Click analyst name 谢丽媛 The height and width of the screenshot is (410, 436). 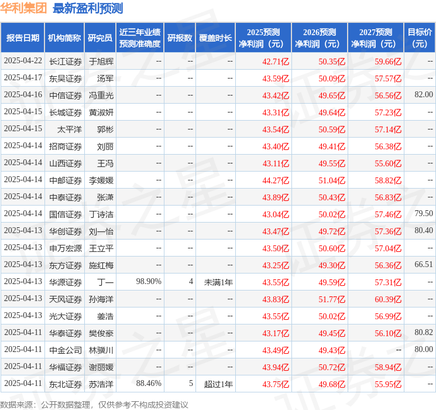[x=101, y=367]
